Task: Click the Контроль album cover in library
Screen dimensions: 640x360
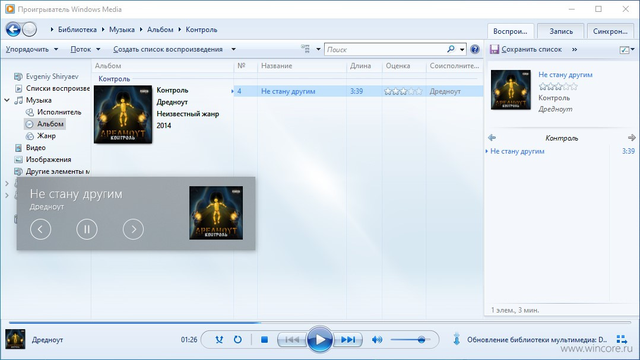Action: click(x=123, y=114)
